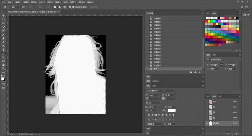Viewport: 252px width, 136px height.
Task: Select the Zoom magnifier tool
Action: pos(3,69)
